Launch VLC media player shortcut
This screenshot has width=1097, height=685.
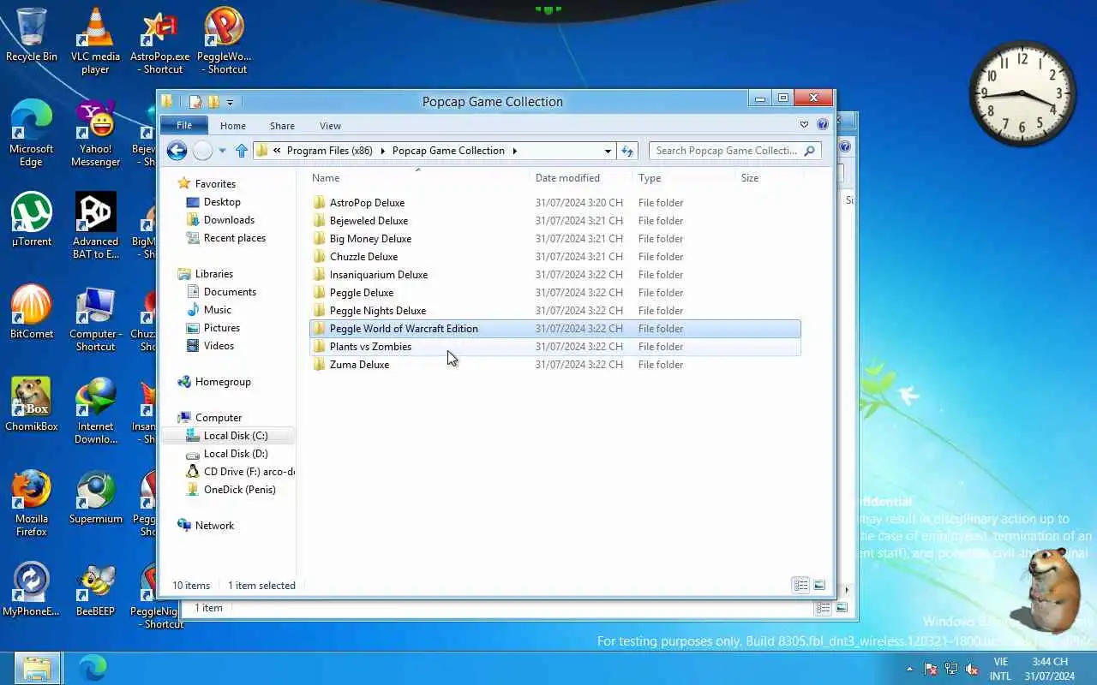click(x=95, y=41)
